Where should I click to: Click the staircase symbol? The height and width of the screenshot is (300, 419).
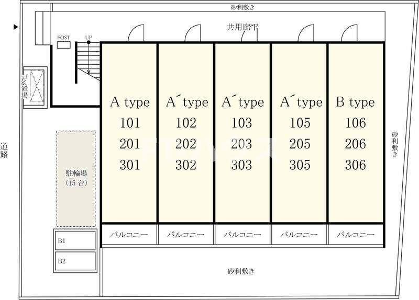(x=89, y=61)
